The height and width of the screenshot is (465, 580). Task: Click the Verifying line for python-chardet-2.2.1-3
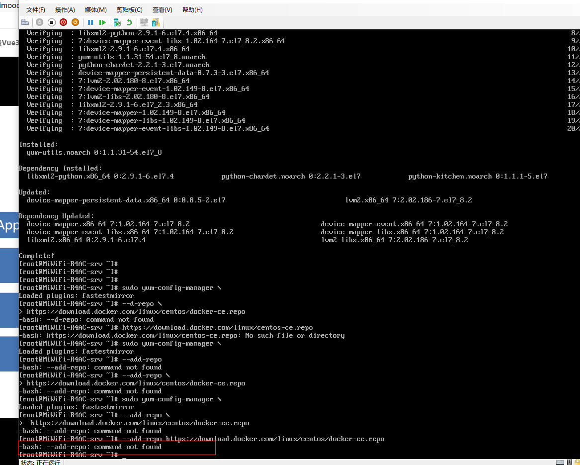[x=118, y=65]
